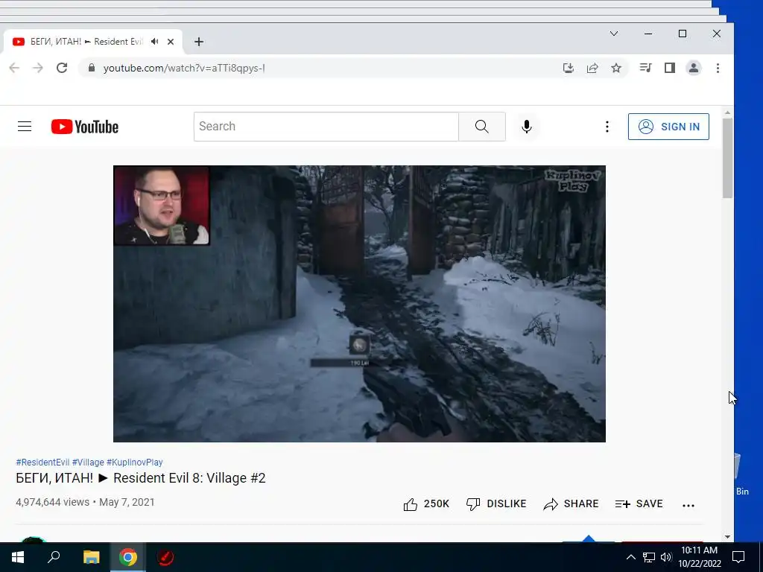The width and height of the screenshot is (763, 572).
Task: Open Windows taskbar search
Action: pyautogui.click(x=54, y=557)
